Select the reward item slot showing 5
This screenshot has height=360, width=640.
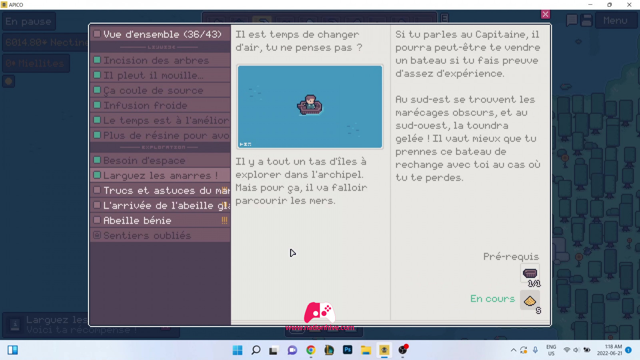530,300
